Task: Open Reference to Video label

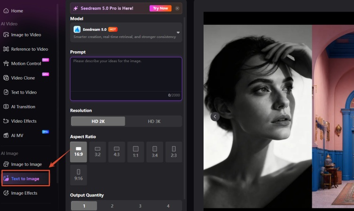Action: [30, 49]
